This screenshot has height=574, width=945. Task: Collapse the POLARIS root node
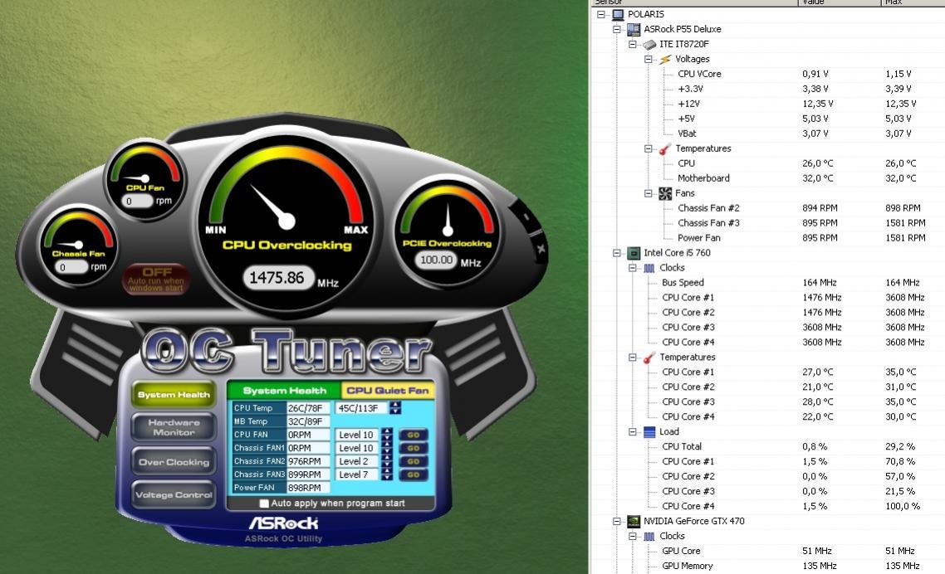click(x=601, y=14)
